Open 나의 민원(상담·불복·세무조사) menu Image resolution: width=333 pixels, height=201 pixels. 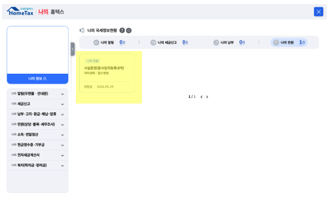pyautogui.click(x=38, y=124)
